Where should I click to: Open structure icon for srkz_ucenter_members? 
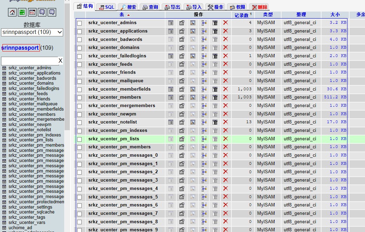(182, 97)
